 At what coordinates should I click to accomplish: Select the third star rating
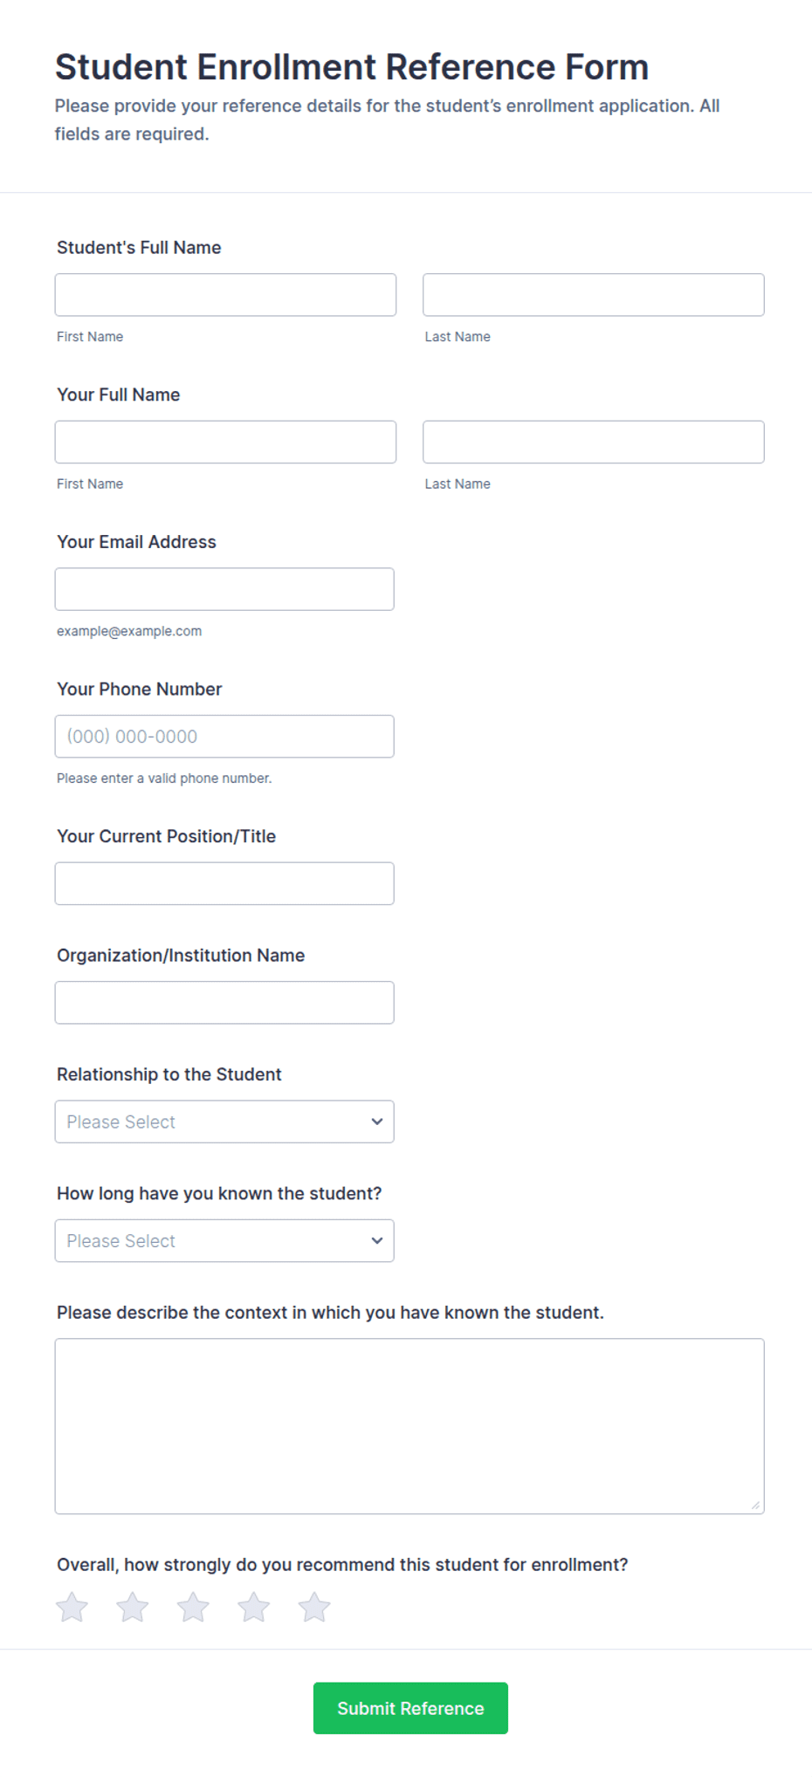pos(193,1607)
